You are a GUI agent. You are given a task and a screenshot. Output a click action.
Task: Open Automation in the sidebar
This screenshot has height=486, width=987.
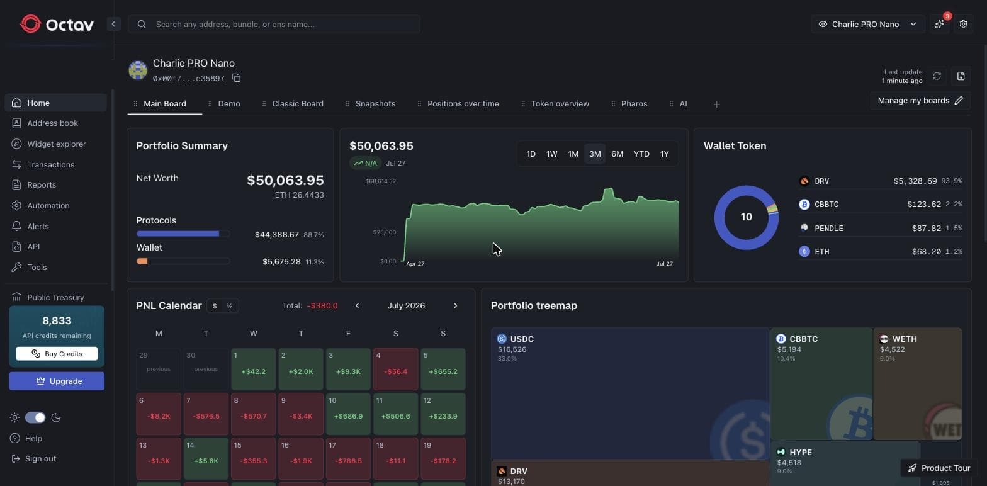pos(55,206)
